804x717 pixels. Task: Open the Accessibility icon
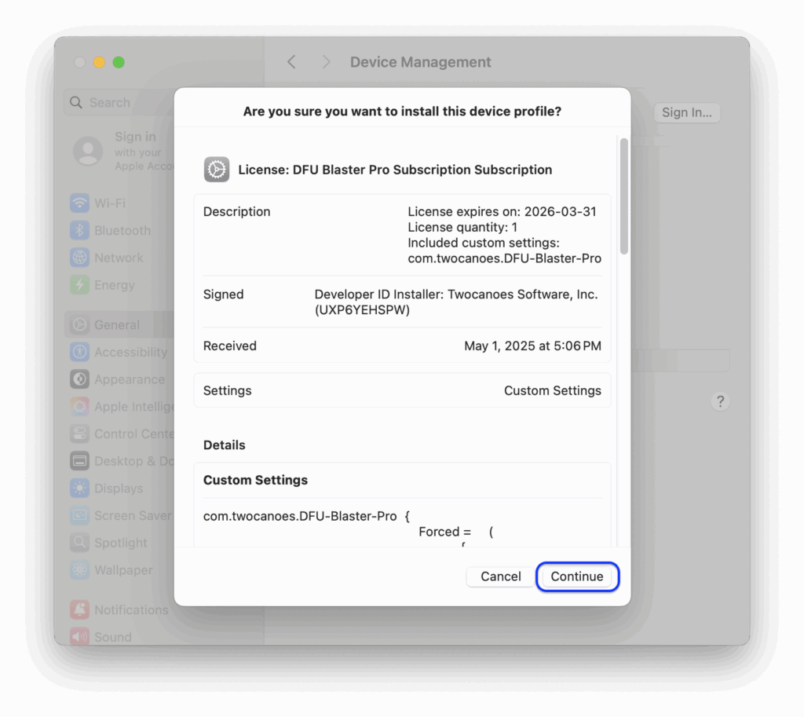tap(79, 352)
